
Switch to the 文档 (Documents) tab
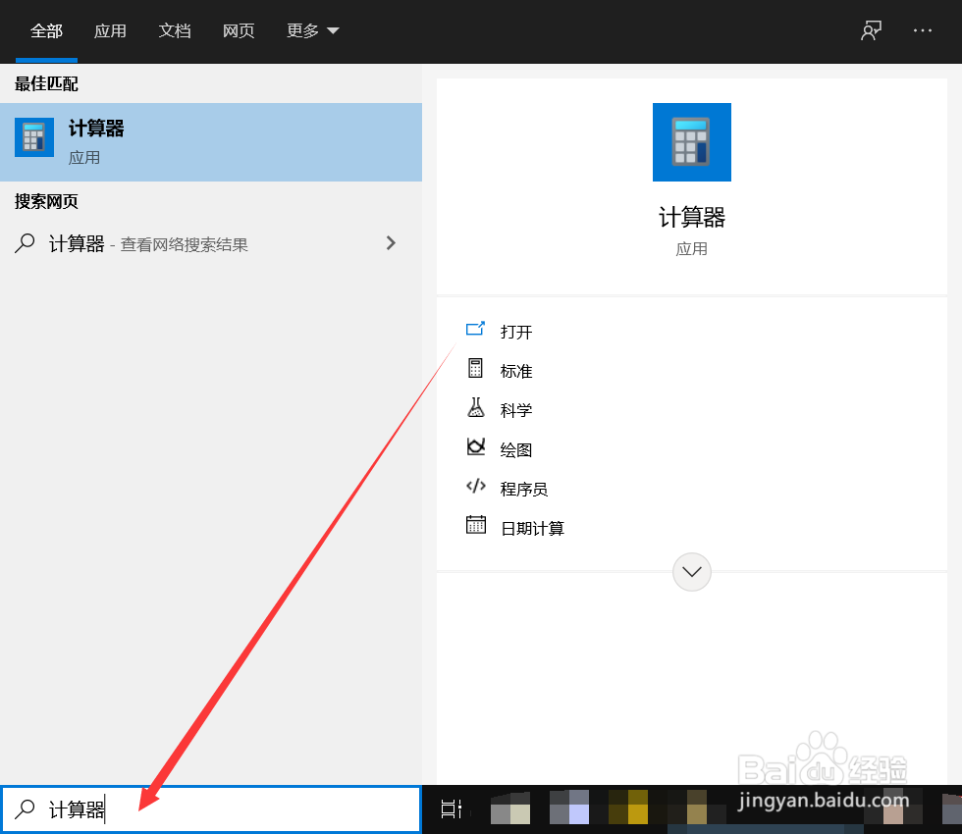[174, 30]
